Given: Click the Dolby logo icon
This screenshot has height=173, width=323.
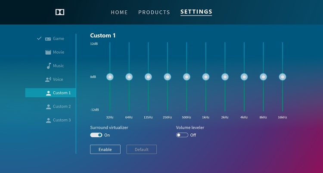Looking at the screenshot, I should point(60,12).
